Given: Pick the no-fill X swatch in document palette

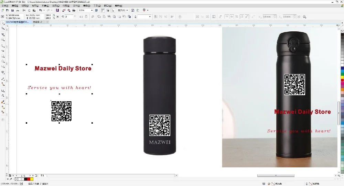Looking at the screenshot, I should pyautogui.click(x=17, y=179).
